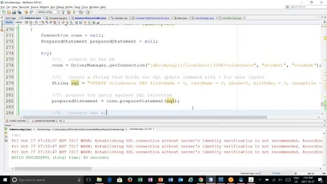Screen dimensions: 327x184
Task: Click the Stop Macro Recording icon
Action: (89, 22)
